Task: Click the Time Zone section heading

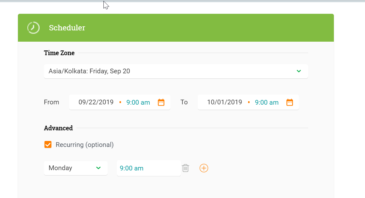Action: pos(59,53)
